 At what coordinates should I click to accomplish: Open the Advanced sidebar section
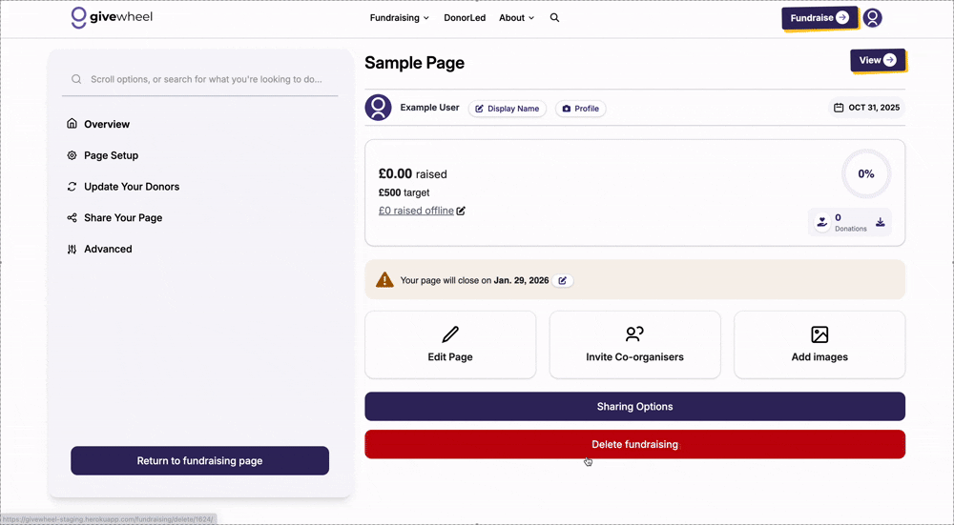click(108, 249)
